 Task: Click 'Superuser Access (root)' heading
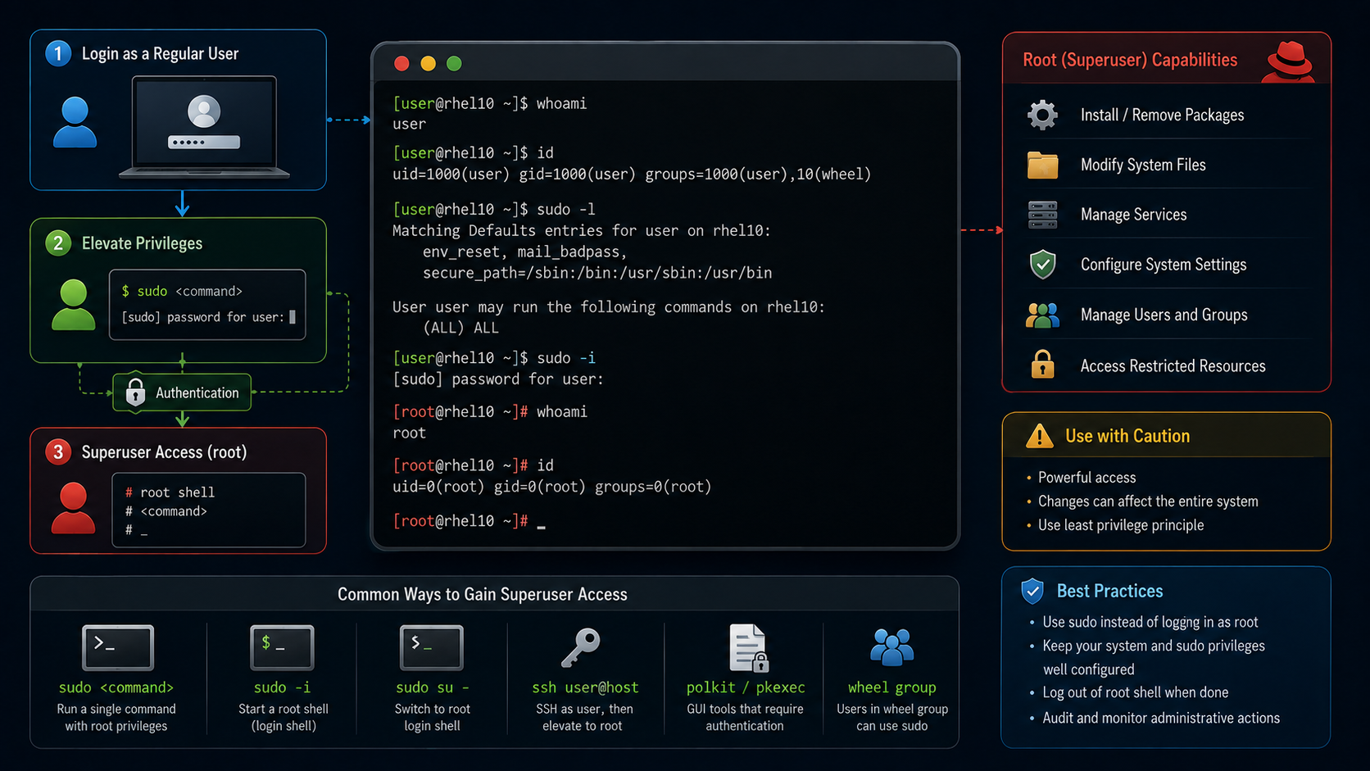(164, 452)
